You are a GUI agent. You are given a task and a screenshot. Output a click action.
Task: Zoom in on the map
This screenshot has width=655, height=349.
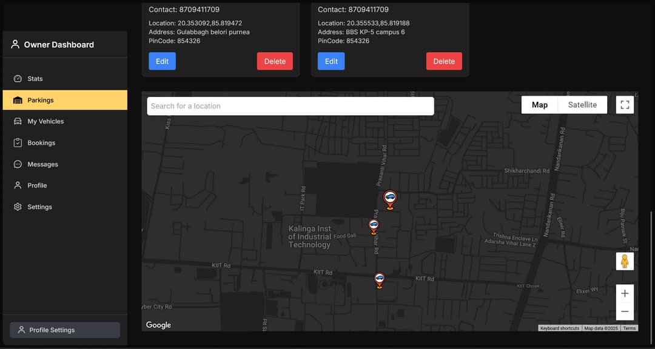pyautogui.click(x=625, y=293)
